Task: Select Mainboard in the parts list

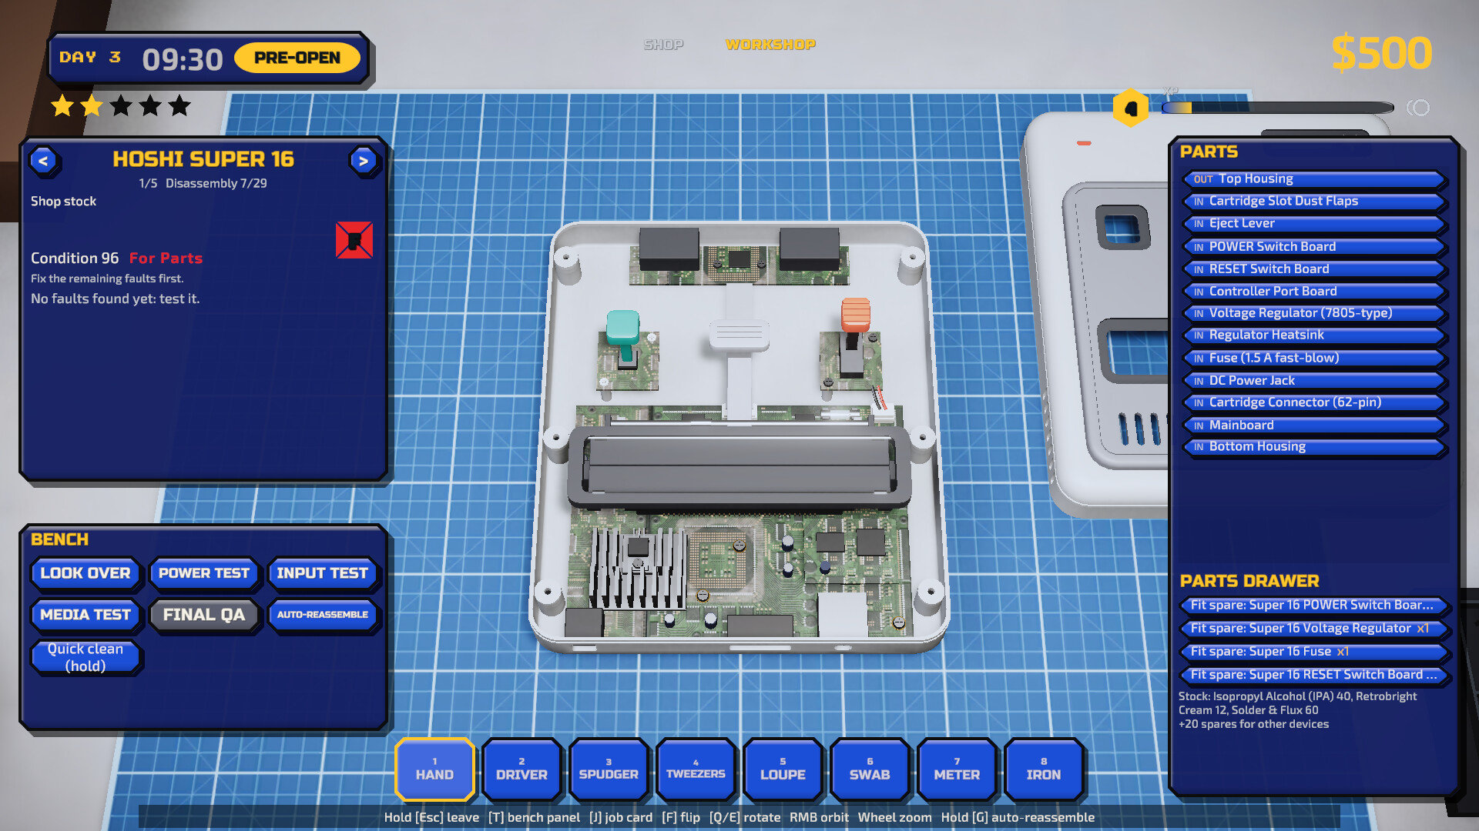Action: (1314, 426)
